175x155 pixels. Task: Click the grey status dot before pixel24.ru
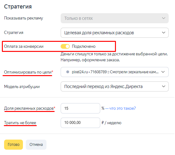point(68,72)
